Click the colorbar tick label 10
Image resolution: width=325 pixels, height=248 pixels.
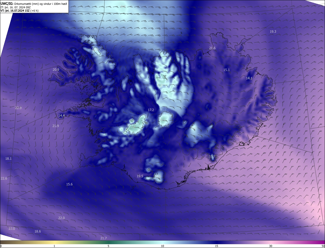[162, 246]
